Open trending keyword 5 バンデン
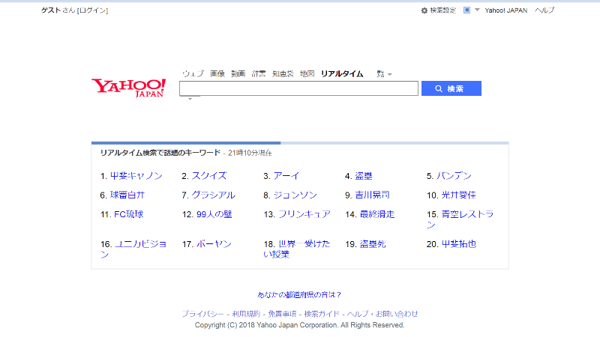This screenshot has width=600, height=337. (454, 176)
